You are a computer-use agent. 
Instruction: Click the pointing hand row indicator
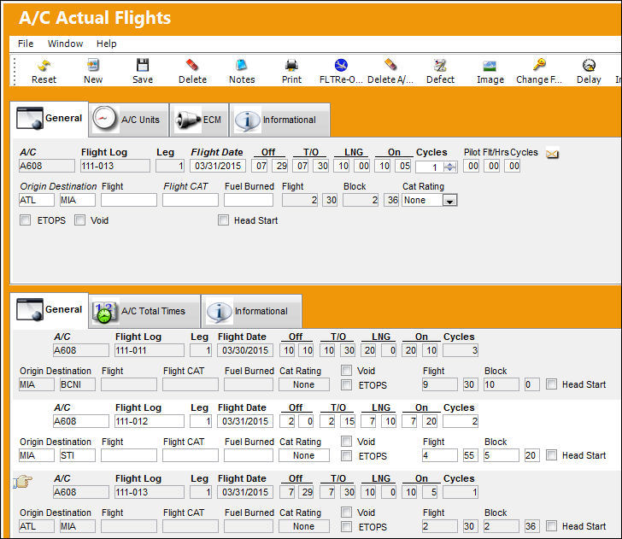pyautogui.click(x=22, y=483)
